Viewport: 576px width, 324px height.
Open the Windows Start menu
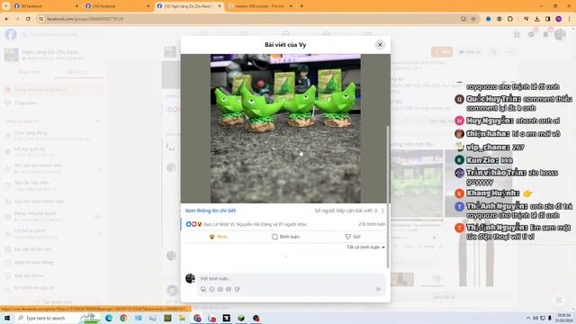coord(7,318)
